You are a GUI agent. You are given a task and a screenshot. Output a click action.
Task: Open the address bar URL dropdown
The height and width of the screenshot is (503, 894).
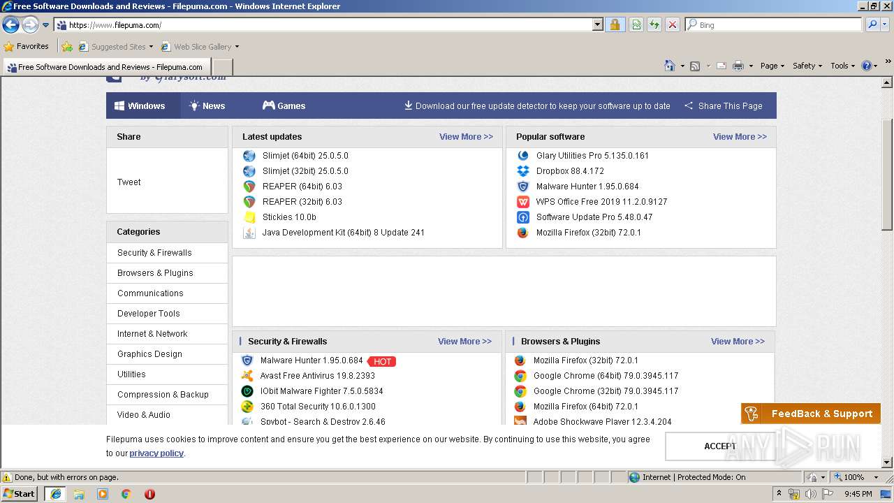(x=598, y=24)
